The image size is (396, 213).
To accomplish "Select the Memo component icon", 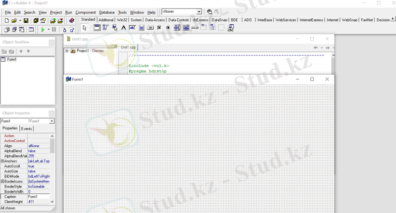I will pos(142,28).
